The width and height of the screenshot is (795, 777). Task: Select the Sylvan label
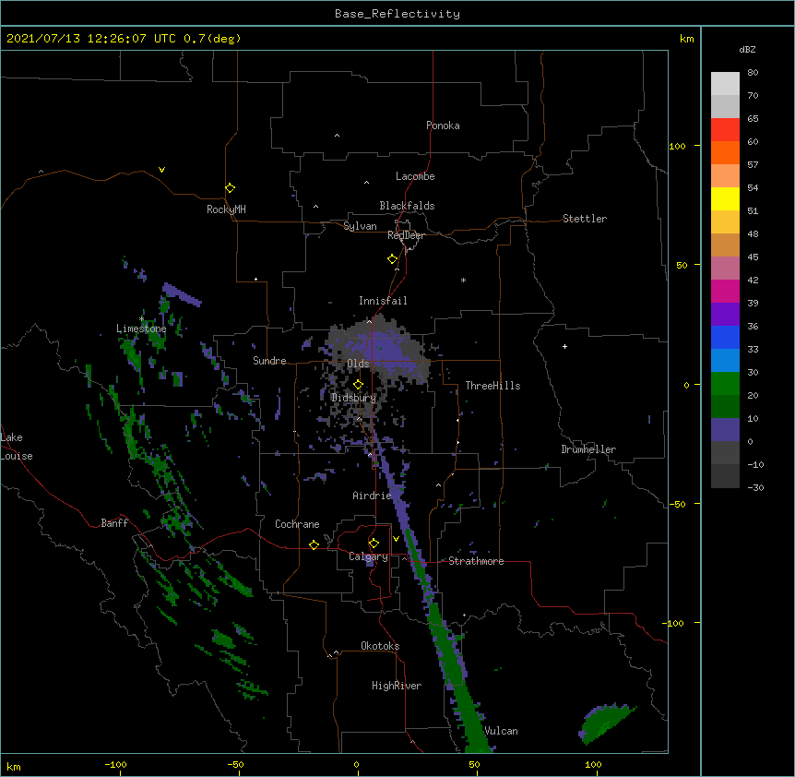[360, 226]
